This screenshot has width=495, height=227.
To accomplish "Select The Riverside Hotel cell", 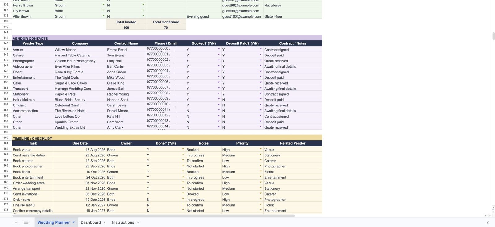I will pyautogui.click(x=80, y=111).
